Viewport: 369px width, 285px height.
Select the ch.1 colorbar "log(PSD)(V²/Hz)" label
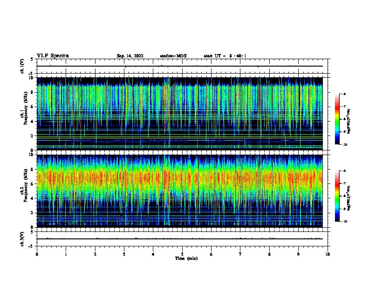pyautogui.click(x=349, y=121)
